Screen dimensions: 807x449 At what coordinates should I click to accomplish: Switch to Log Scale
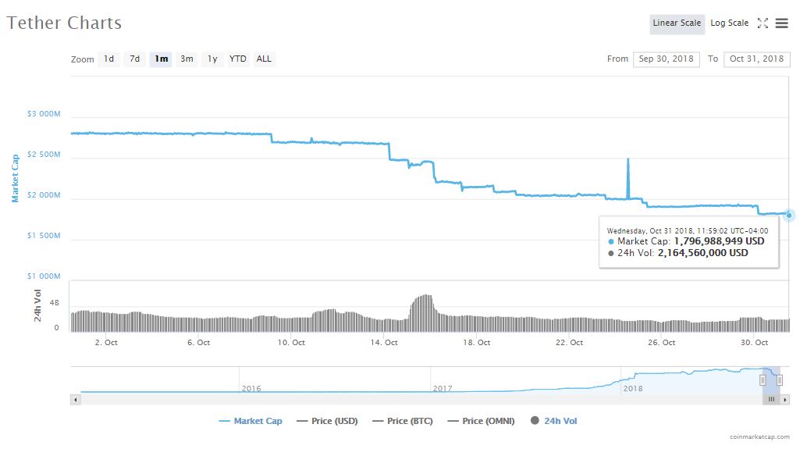[729, 23]
